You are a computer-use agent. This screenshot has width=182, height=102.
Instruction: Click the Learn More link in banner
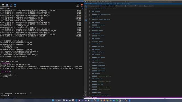128,4
